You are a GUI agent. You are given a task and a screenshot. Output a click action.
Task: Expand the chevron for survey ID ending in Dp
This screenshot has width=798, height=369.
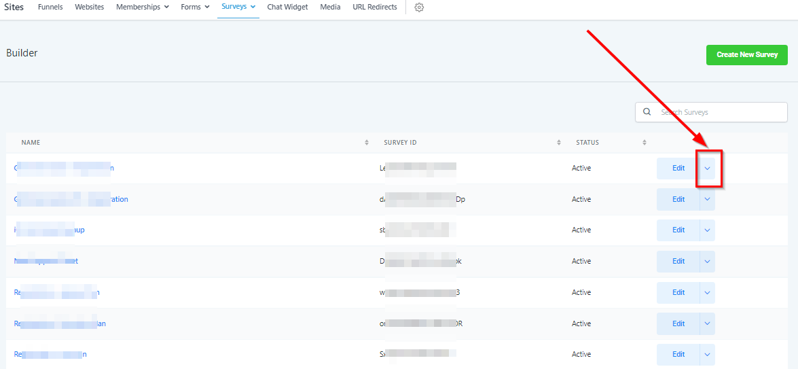coord(707,199)
